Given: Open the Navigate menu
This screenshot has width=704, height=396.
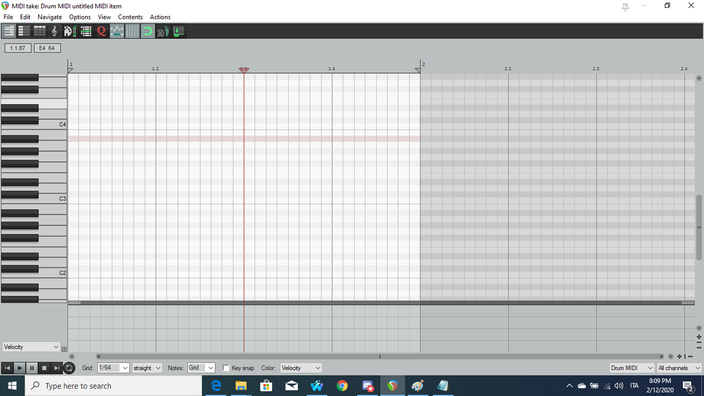Looking at the screenshot, I should (x=50, y=17).
